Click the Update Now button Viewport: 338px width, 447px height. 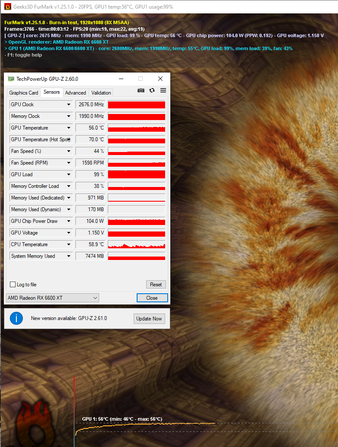[149, 319]
